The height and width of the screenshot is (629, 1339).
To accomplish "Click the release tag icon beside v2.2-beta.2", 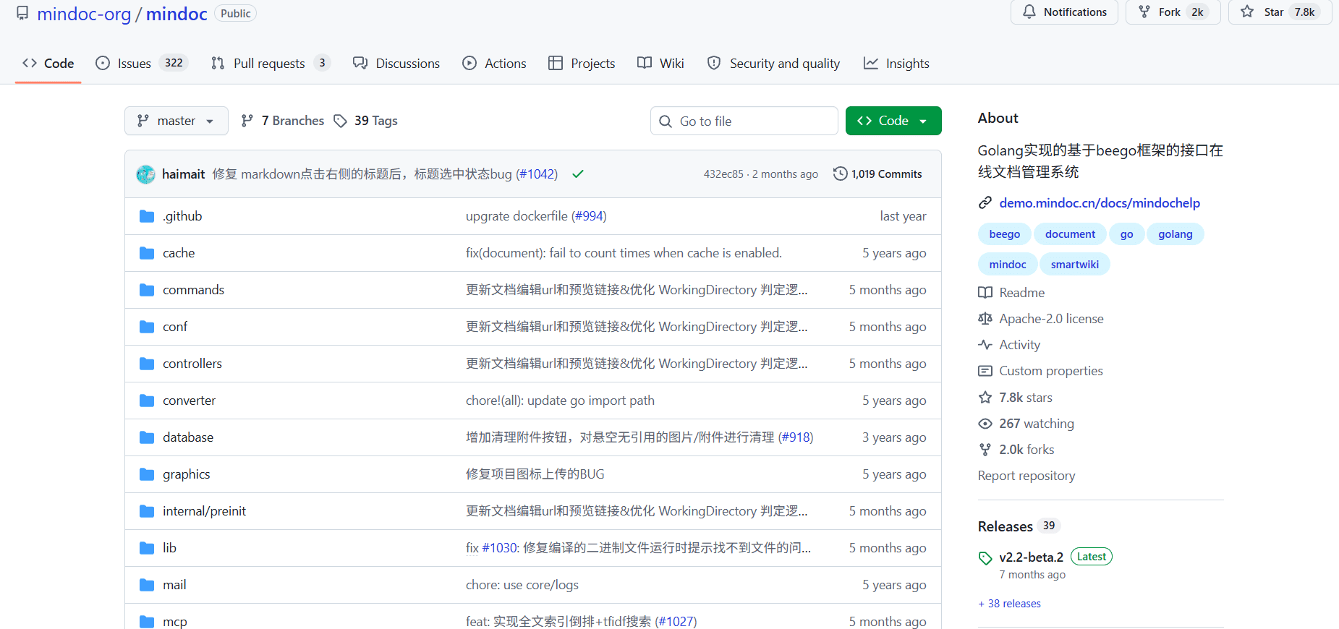I will click(x=985, y=558).
